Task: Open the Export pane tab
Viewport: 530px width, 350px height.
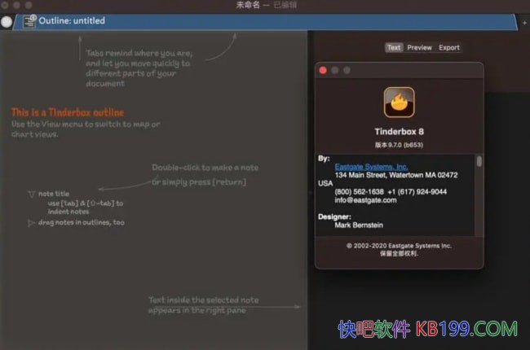Action: (x=449, y=48)
